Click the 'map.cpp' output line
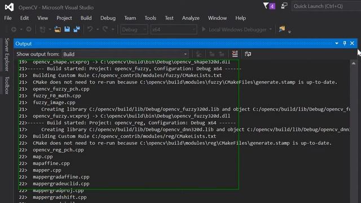Screen dimensions: 361x203 [43, 157]
